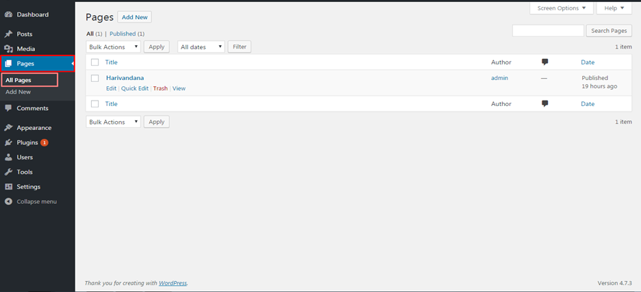The image size is (641, 292).
Task: Click the Dashboard gauge icon in sidebar
Action: click(8, 14)
